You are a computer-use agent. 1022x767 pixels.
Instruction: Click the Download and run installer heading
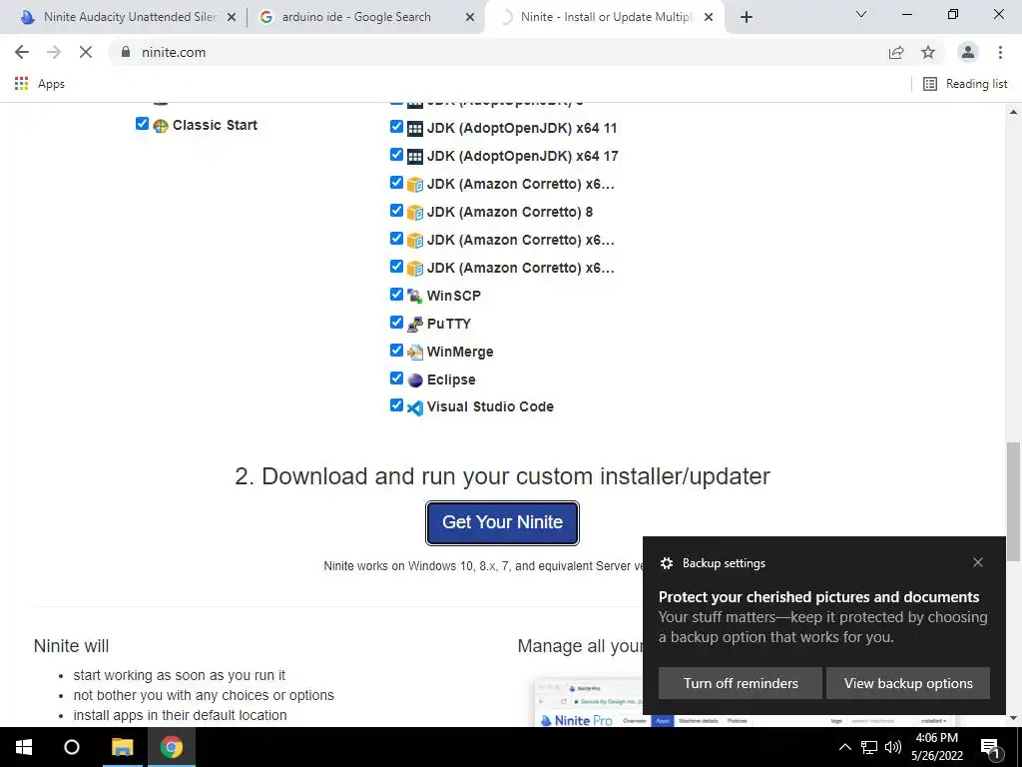click(x=502, y=476)
